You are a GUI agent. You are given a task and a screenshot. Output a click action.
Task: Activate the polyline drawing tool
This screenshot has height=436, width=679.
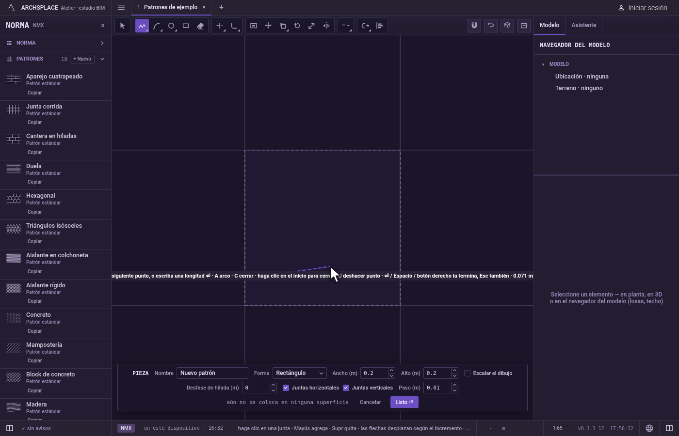(142, 26)
